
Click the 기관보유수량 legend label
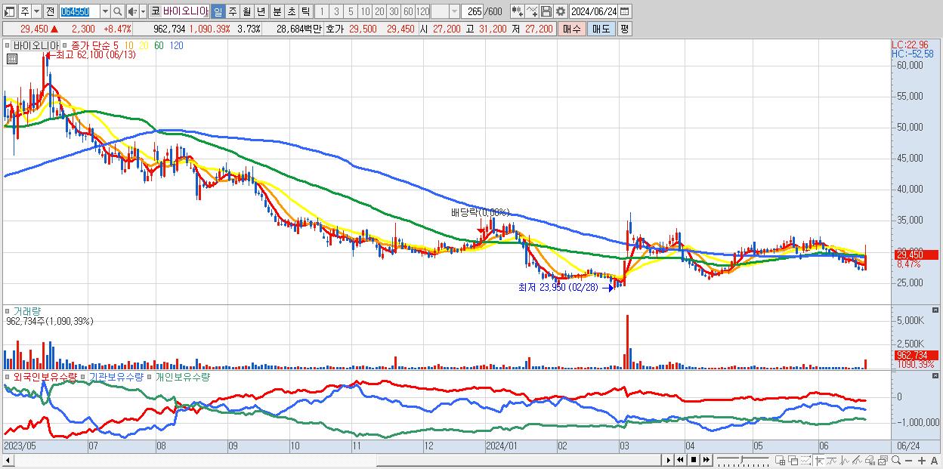(116, 376)
